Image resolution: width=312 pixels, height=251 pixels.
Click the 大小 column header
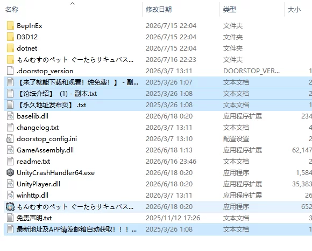[x=294, y=9]
